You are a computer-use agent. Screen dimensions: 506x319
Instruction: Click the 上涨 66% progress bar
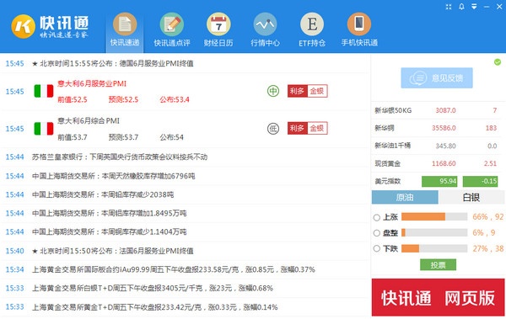click(434, 216)
